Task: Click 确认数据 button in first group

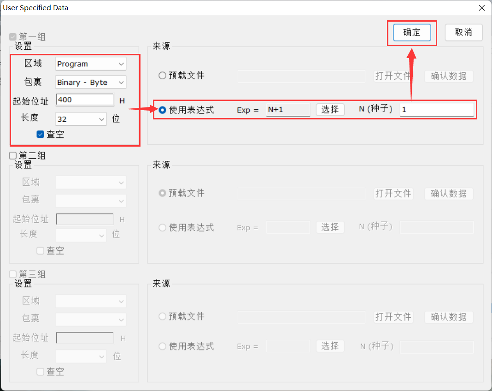Action: point(448,76)
